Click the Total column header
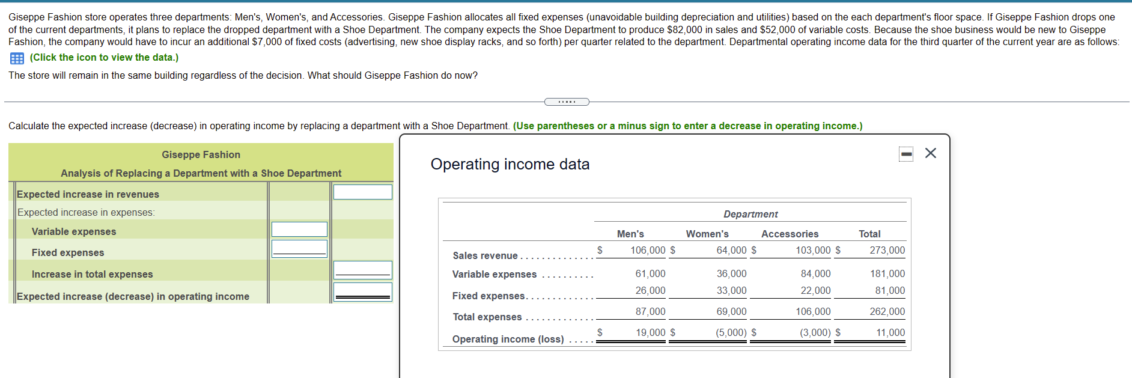Image resolution: width=1132 pixels, height=378 pixels. pyautogui.click(x=869, y=234)
